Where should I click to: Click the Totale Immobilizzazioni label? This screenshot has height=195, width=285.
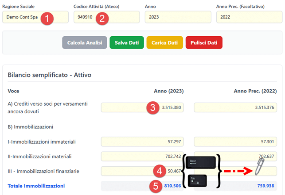[36, 186]
